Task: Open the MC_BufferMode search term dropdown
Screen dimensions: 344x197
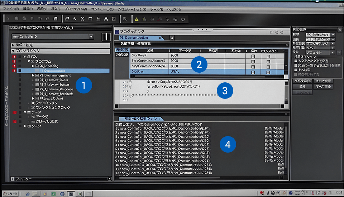Action: pos(333,35)
